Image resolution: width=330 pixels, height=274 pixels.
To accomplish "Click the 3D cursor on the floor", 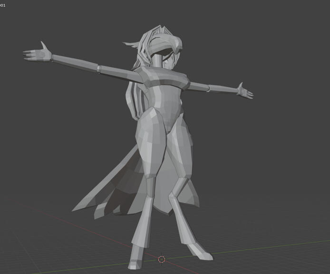I will tap(162, 259).
